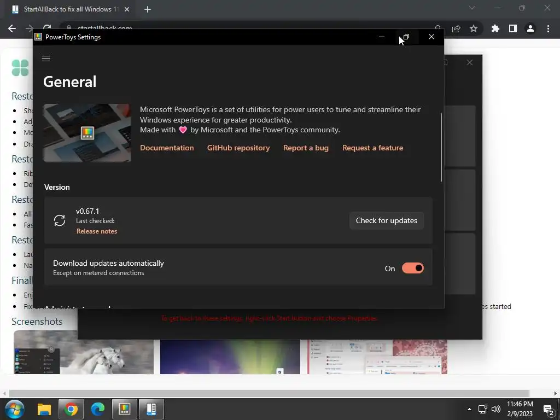The height and width of the screenshot is (420, 560).
Task: Click the Request a feature link
Action: (x=372, y=148)
